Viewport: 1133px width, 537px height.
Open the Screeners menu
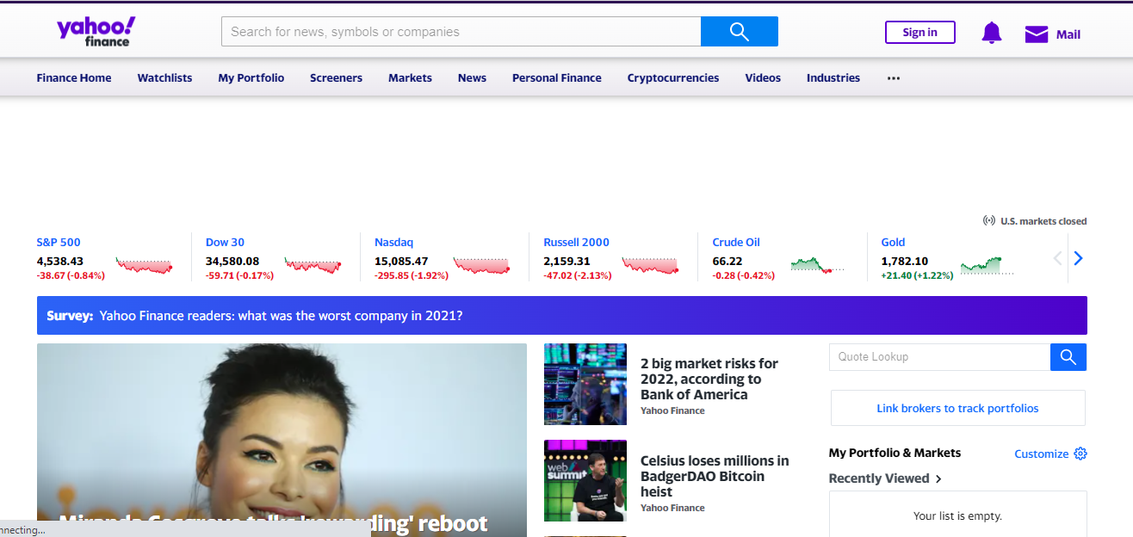[336, 77]
